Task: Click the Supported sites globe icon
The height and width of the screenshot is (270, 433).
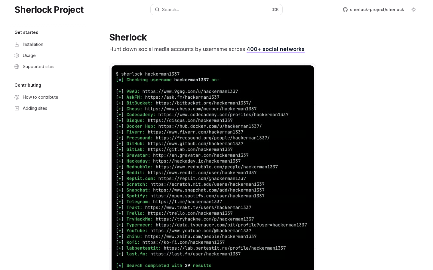Action: 17,67
